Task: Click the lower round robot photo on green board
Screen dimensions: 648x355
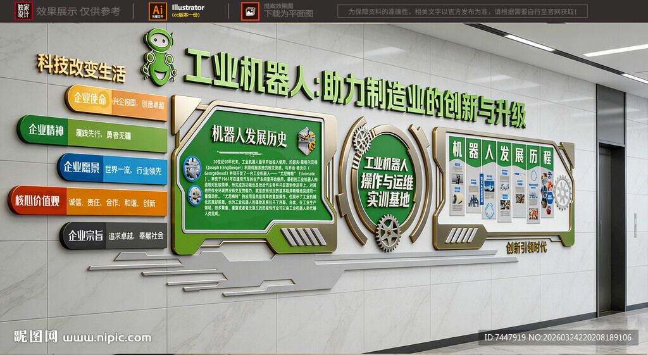Action: coord(195,196)
